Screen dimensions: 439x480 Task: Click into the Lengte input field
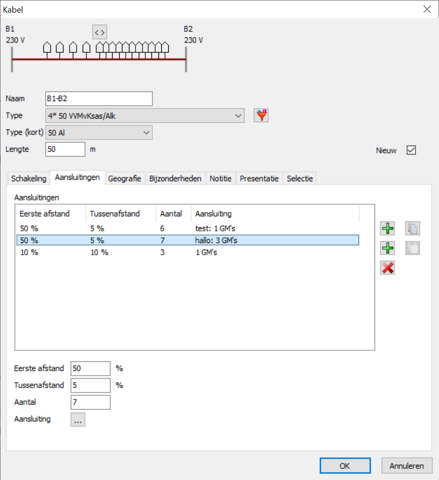click(65, 149)
